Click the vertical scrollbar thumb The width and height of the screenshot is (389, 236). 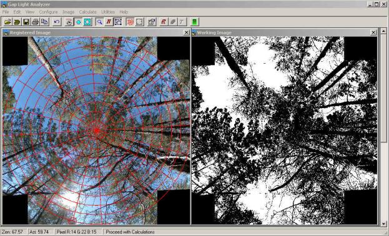[x=383, y=88]
